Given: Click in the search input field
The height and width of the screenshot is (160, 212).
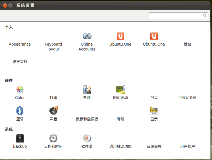Looking at the screenshot, I should (178, 15).
